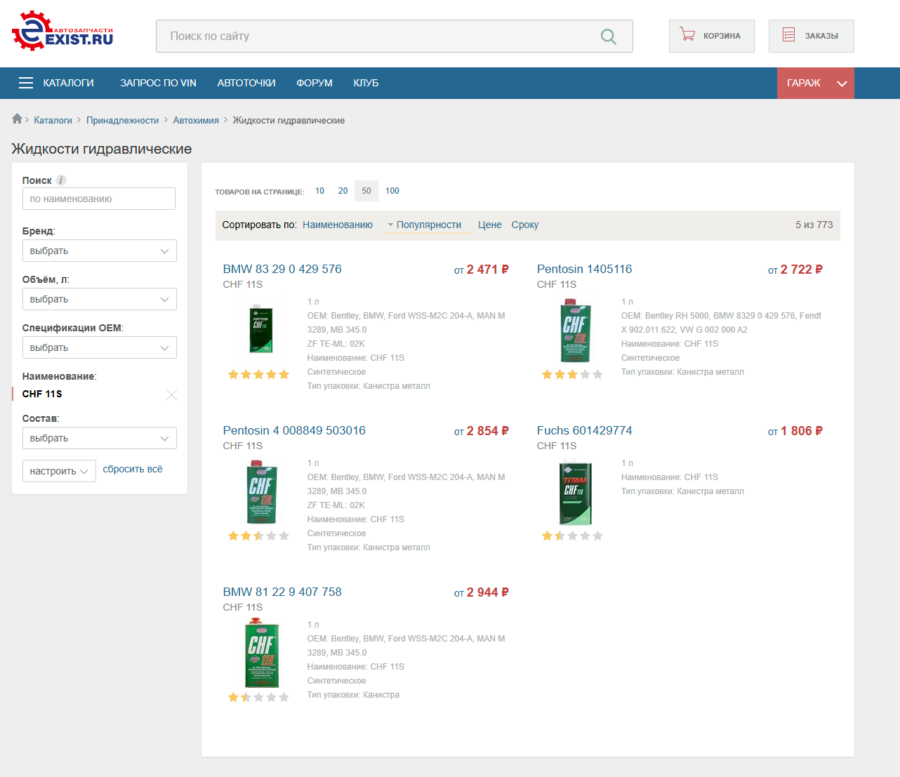The width and height of the screenshot is (900, 777).
Task: Expand the ГАРАЖ dropdown
Action: pyautogui.click(x=816, y=83)
